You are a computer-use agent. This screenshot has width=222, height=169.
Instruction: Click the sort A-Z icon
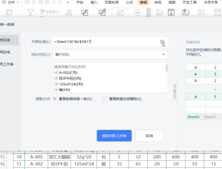click(x=69, y=12)
